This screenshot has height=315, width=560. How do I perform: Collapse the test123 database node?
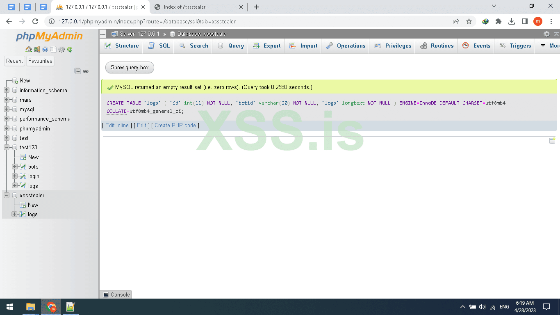tap(7, 147)
